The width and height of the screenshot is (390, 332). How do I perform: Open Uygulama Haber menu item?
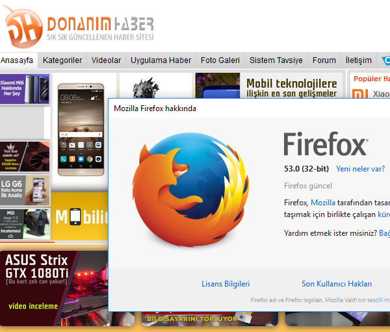161,60
